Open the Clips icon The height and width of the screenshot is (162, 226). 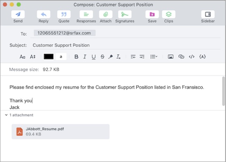tap(169, 14)
